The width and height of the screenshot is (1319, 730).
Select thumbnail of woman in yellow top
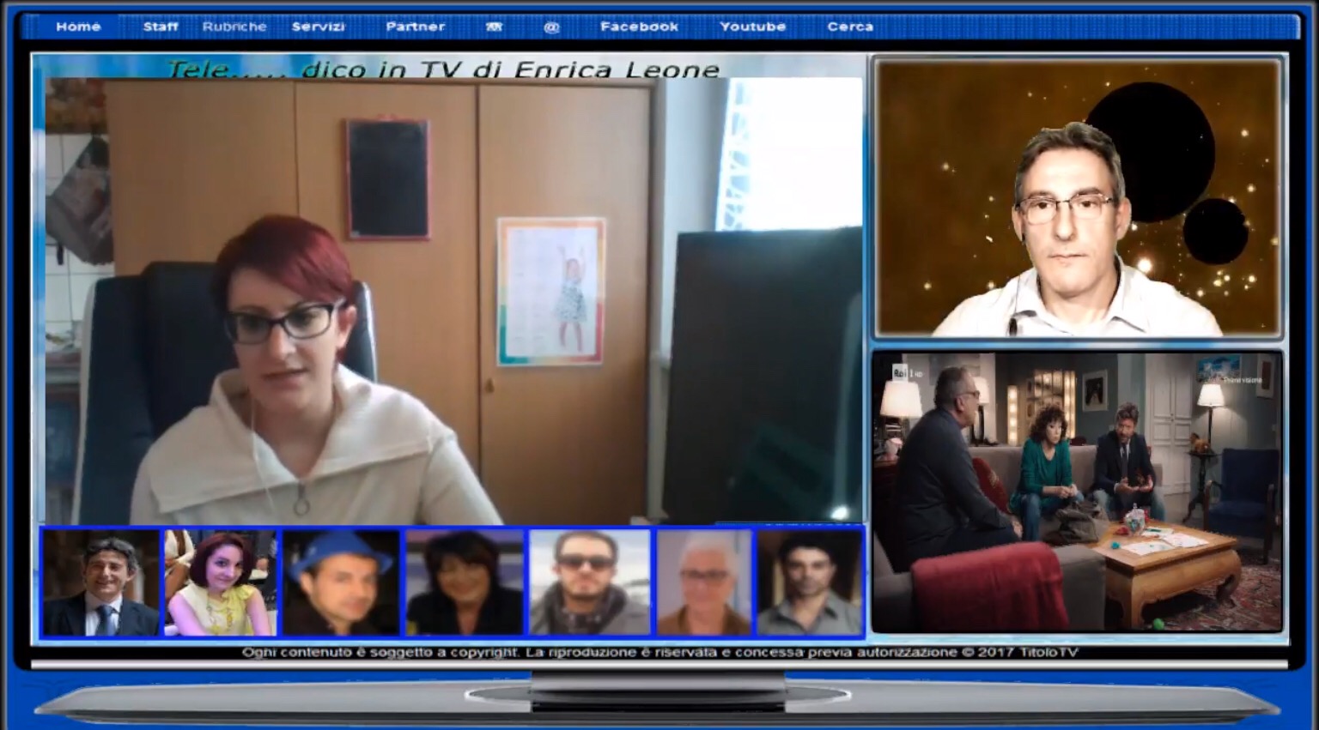(221, 582)
